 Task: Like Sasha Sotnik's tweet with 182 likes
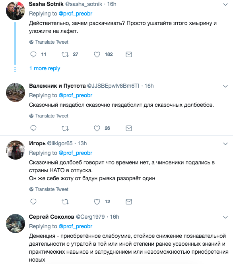[x=97, y=54]
